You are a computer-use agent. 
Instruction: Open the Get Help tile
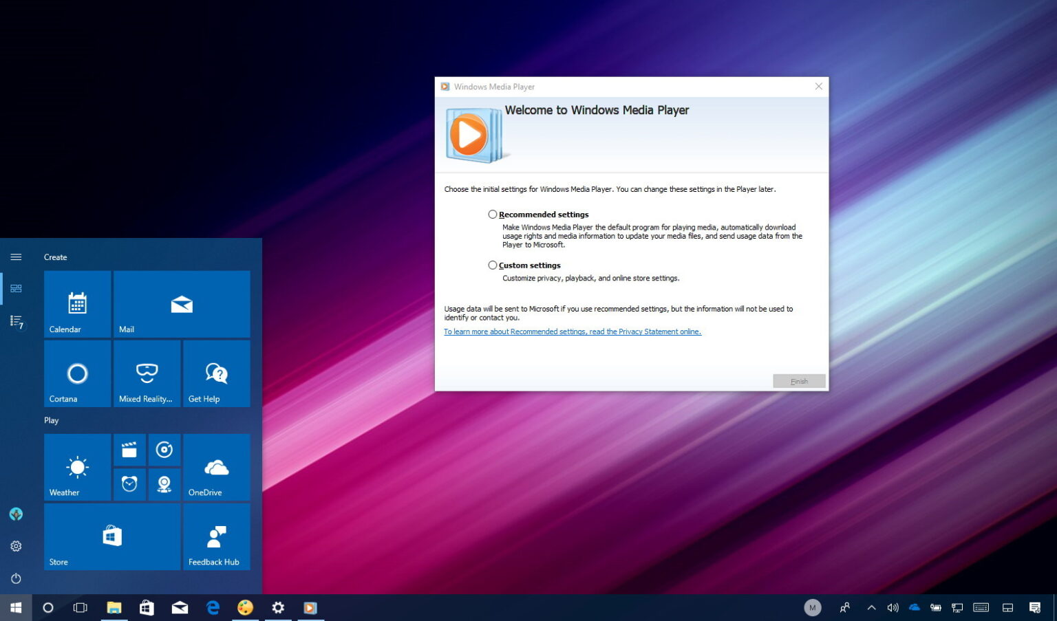pos(216,373)
